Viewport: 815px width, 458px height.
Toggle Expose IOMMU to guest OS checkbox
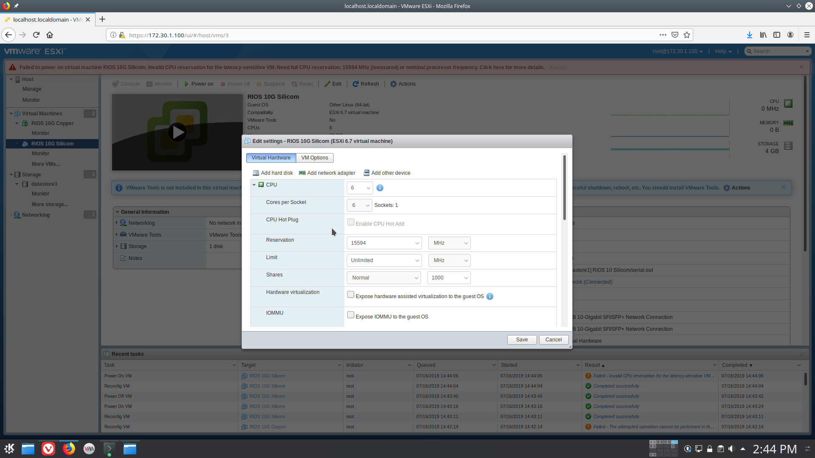click(x=351, y=315)
